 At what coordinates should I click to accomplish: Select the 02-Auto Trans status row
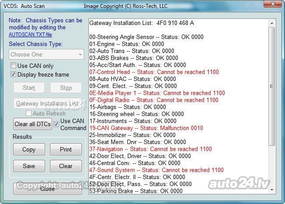click(x=132, y=51)
